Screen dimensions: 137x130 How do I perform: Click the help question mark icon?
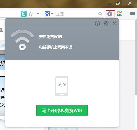(98, 23)
